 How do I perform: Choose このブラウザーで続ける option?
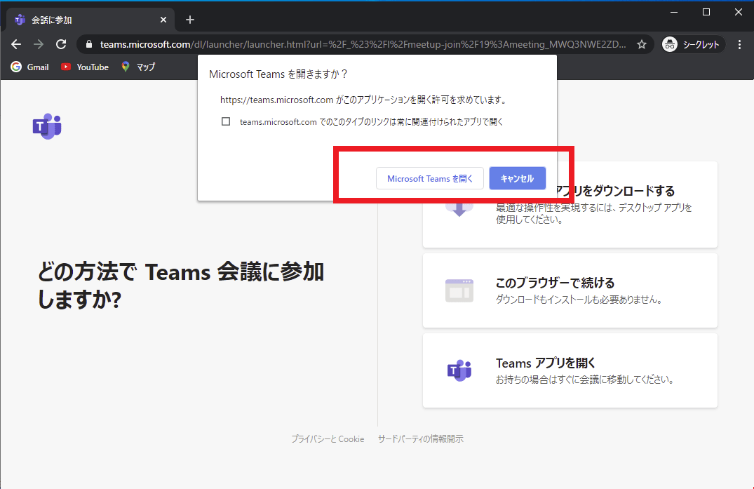(570, 290)
